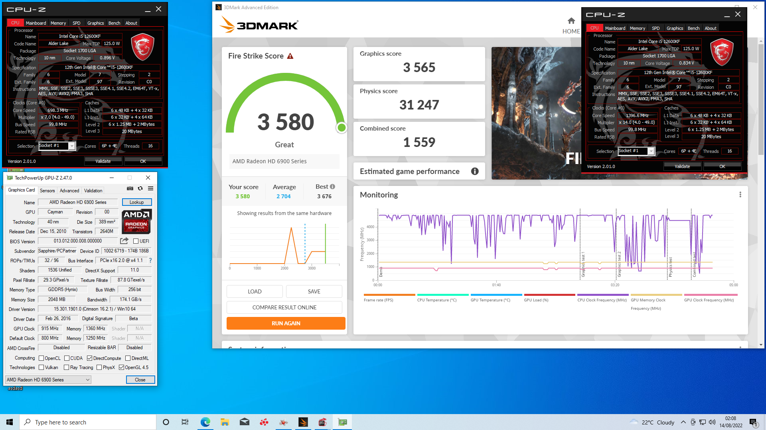Click Validate in the left CPU-Z window
This screenshot has height=430, width=766.
pyautogui.click(x=103, y=161)
